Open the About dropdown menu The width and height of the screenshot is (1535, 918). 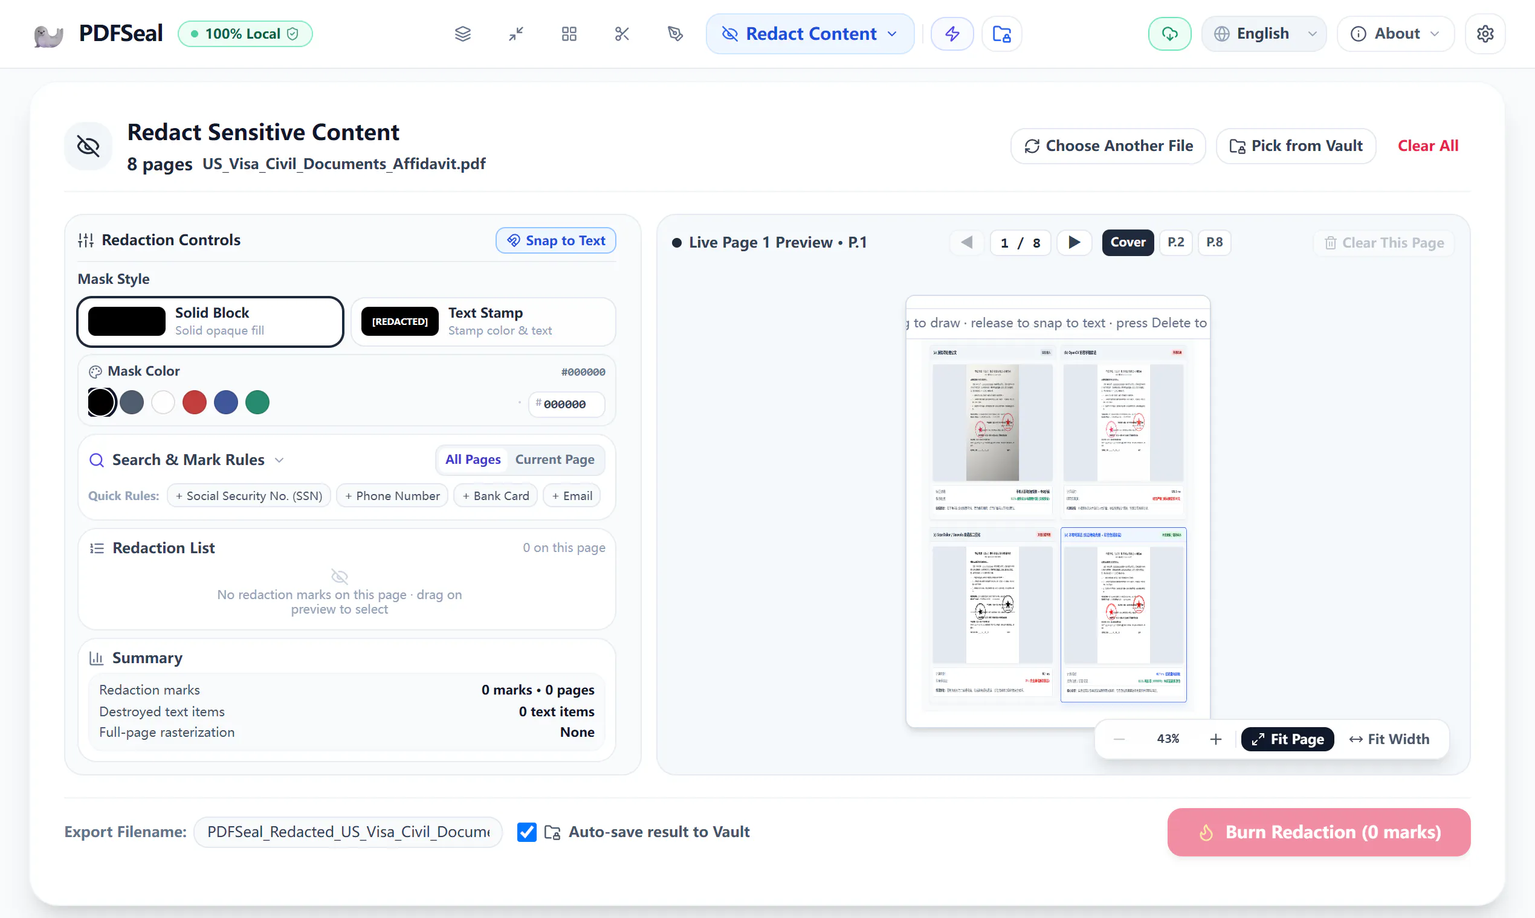coord(1395,34)
